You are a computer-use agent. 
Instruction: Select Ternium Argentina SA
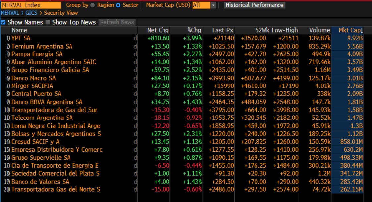point(42,46)
